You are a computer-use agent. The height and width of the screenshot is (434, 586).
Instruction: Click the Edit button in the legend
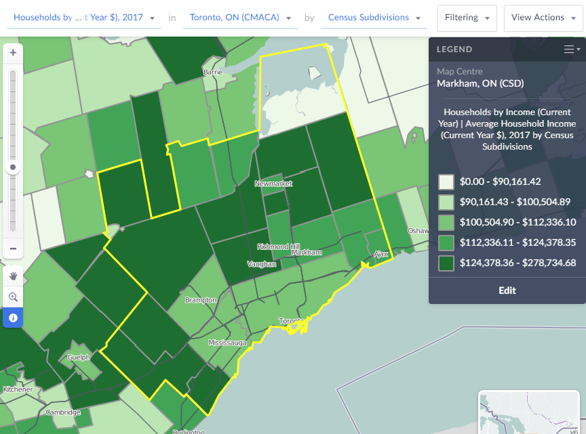[x=507, y=290]
